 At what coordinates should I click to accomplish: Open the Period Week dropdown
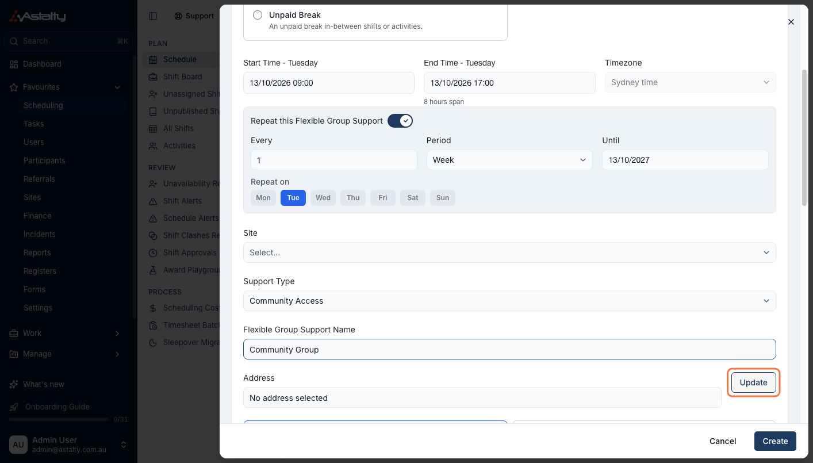[509, 160]
